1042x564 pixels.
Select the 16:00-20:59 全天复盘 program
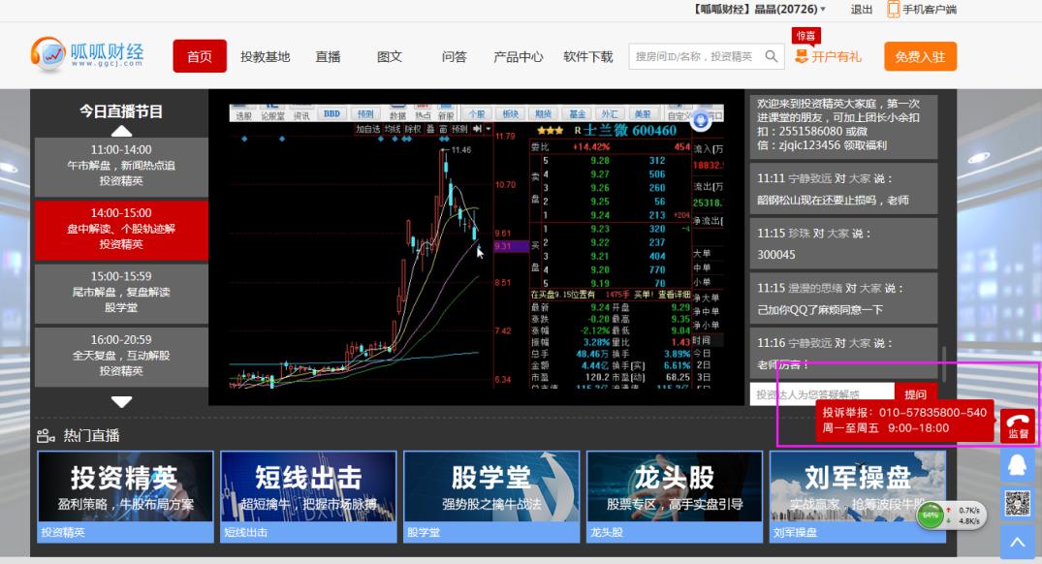[121, 356]
